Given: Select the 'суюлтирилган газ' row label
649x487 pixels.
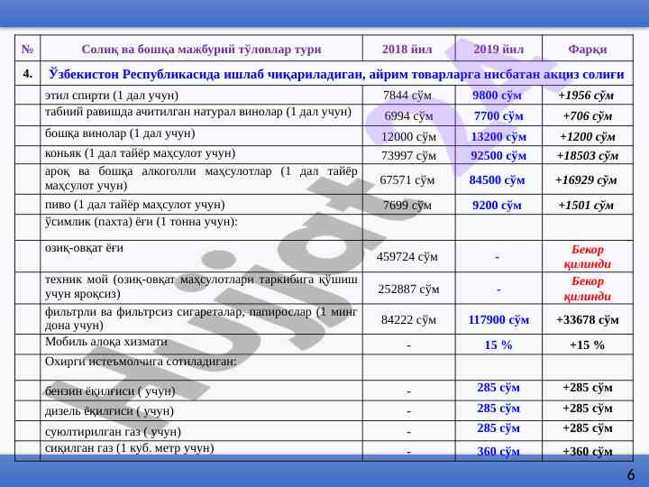Looking at the screenshot, I should coord(113,432).
